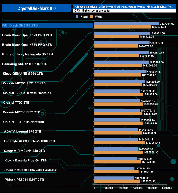Click the 2500000 axis tick label
The height and width of the screenshot is (193, 178).
167,188
